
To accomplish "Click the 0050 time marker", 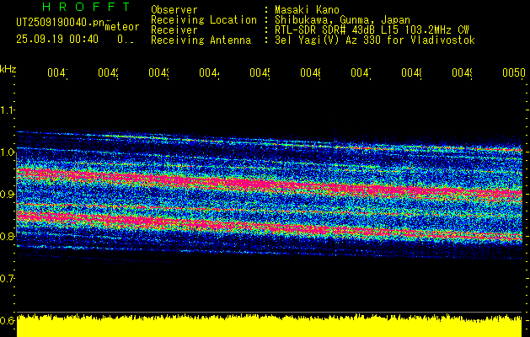I will click(513, 73).
